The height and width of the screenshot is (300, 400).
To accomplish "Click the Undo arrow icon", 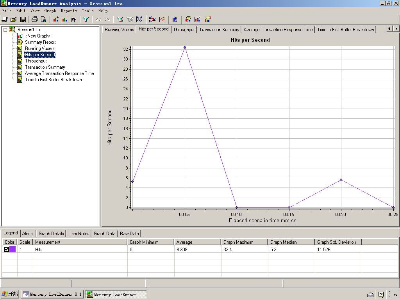I will tap(98, 20).
